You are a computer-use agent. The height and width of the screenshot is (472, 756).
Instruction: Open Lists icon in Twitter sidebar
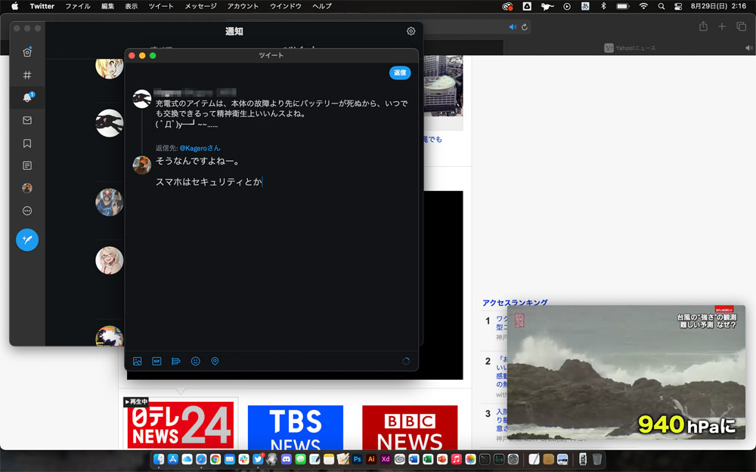click(x=27, y=165)
